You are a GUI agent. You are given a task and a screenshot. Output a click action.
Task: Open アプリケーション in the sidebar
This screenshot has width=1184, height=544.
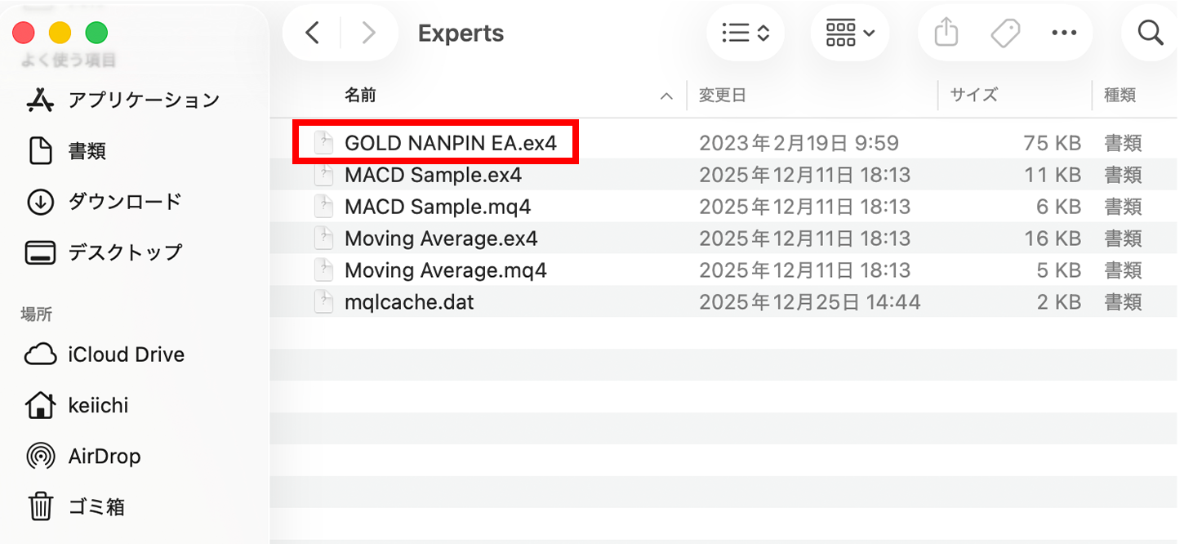tap(143, 100)
